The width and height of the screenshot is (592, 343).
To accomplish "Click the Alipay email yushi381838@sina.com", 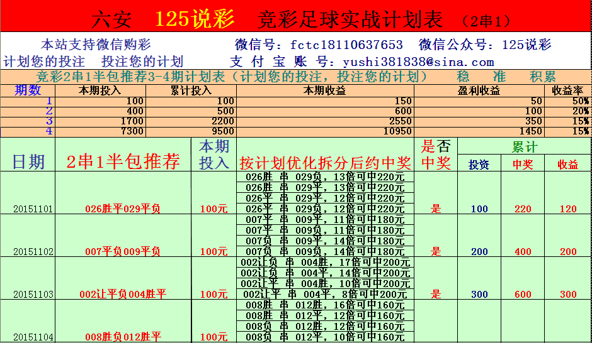I will coord(418,62).
